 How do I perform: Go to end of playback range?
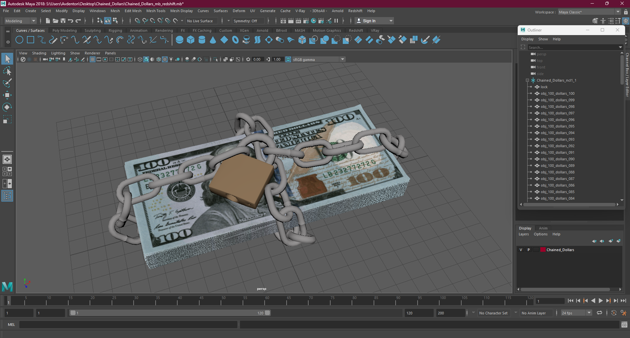(x=623, y=301)
